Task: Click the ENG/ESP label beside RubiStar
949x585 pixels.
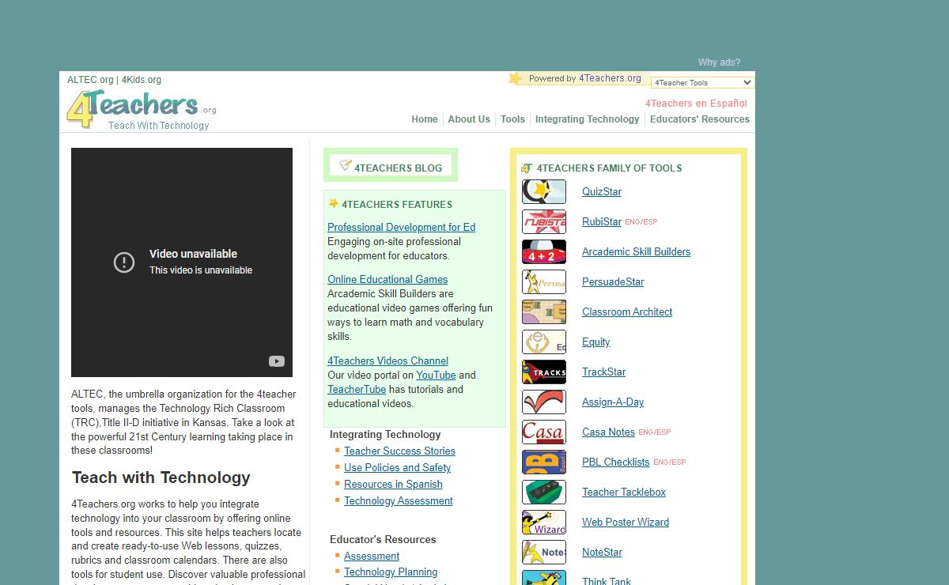Action: coord(641,222)
